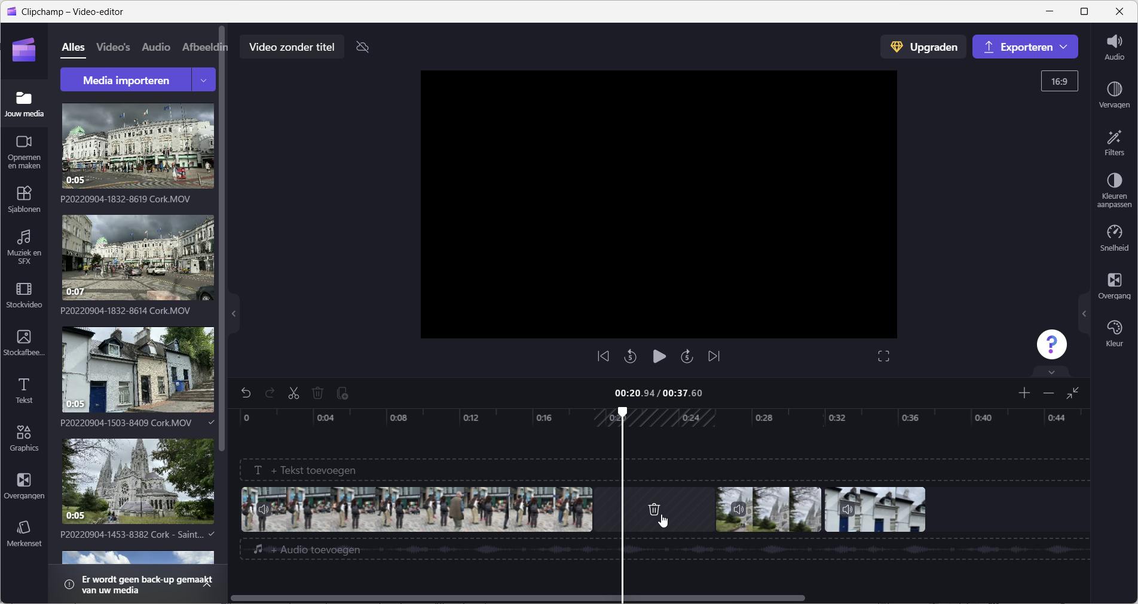The height and width of the screenshot is (604, 1138).
Task: Delete the timeline gap with trash icon
Action: tap(654, 509)
